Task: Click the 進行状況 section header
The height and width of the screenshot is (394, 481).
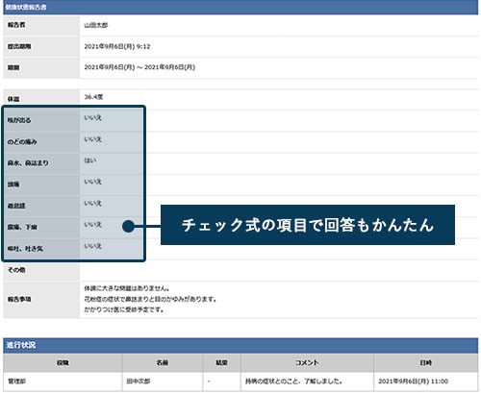Action: pyautogui.click(x=240, y=345)
